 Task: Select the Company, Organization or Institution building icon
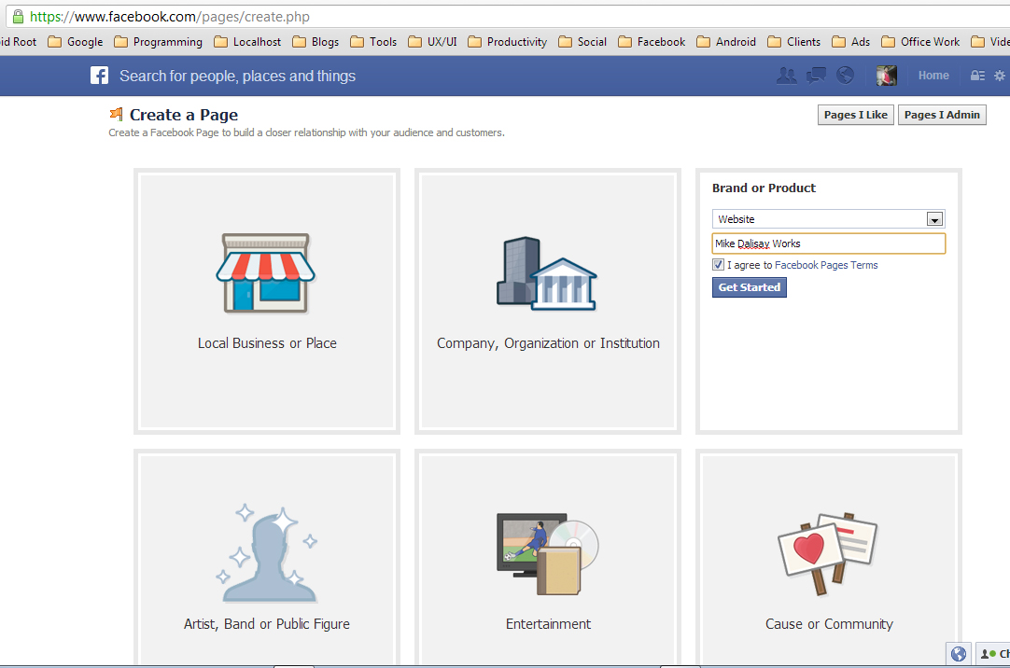tap(547, 273)
